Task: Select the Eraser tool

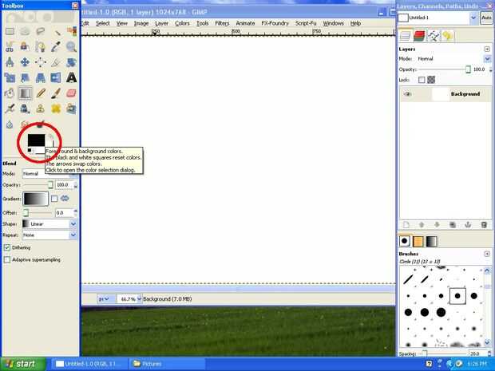Action: (71, 93)
